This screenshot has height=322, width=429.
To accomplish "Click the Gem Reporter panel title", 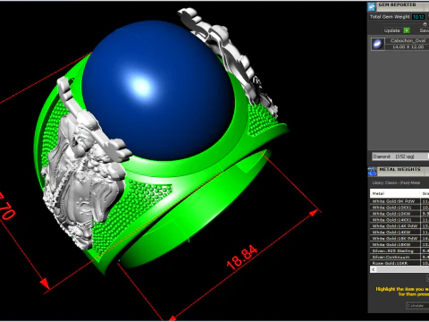I will pyautogui.click(x=397, y=4).
